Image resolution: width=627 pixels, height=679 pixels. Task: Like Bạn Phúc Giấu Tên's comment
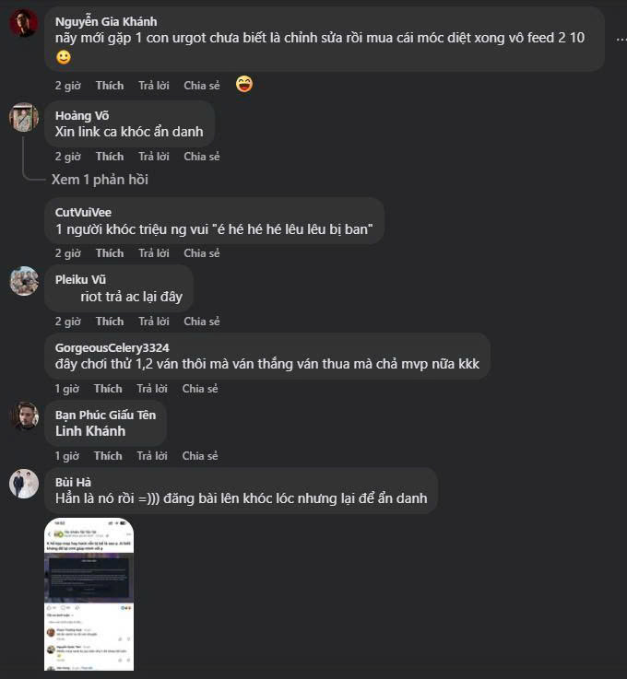(x=108, y=456)
